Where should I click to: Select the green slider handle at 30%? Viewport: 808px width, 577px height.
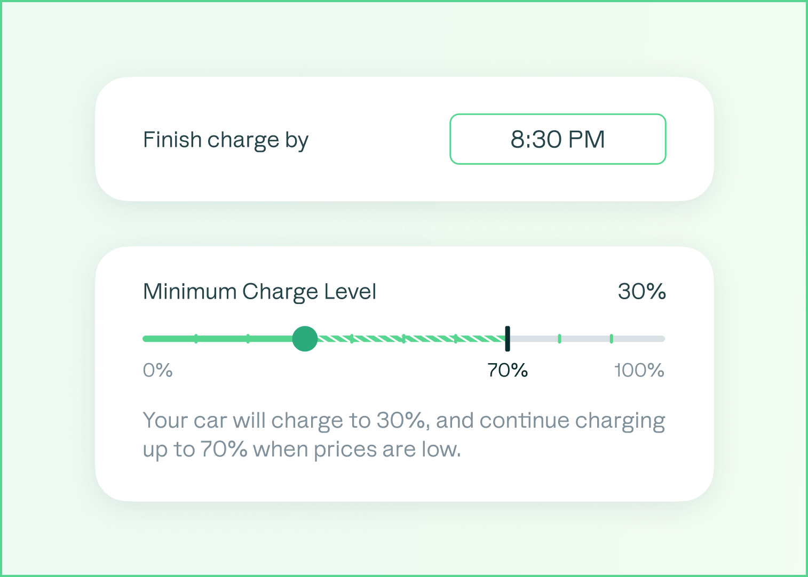[305, 338]
